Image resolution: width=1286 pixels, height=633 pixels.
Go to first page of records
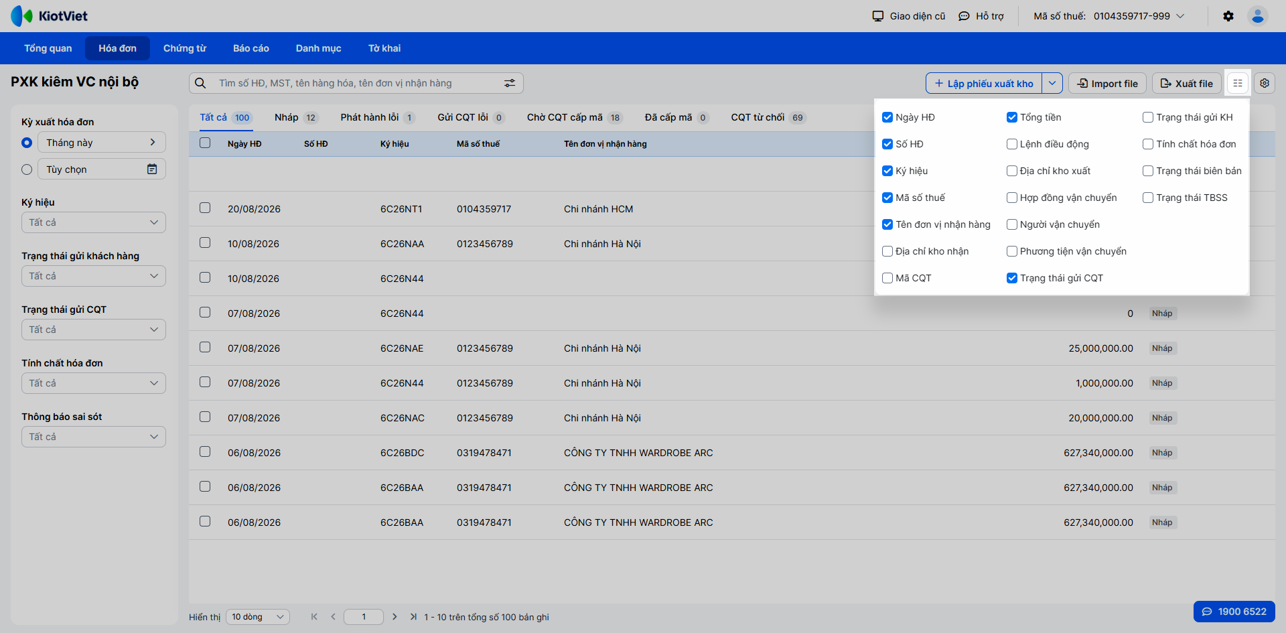pos(314,617)
